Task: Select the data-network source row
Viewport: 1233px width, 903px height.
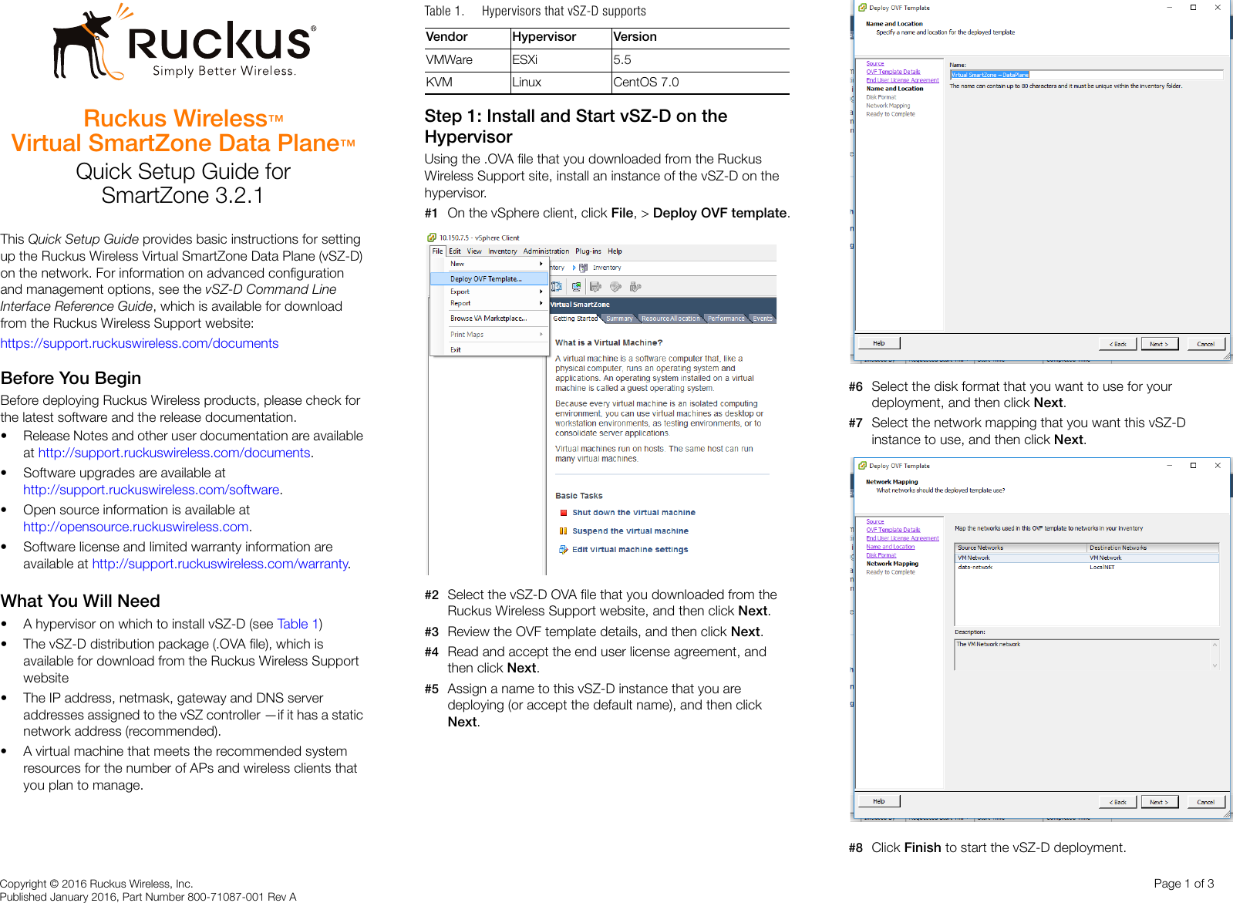Action: (x=1086, y=567)
